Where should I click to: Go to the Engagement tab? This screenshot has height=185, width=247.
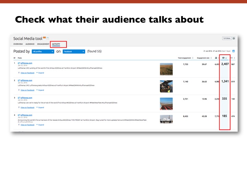coord(43,44)
